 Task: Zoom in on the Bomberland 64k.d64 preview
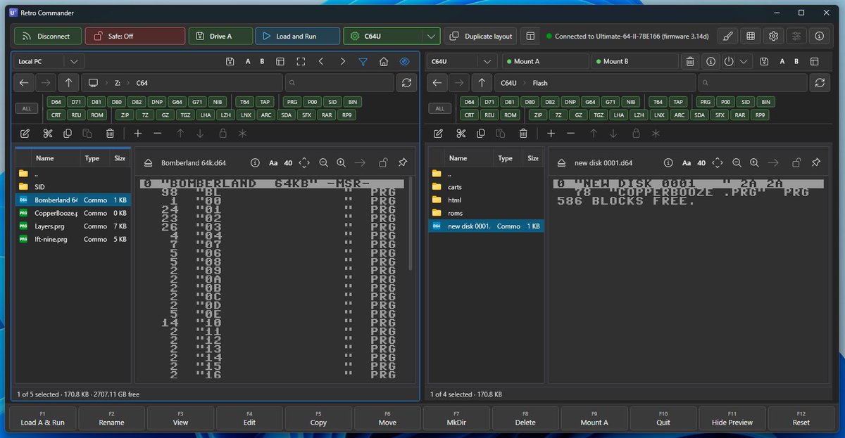(341, 162)
